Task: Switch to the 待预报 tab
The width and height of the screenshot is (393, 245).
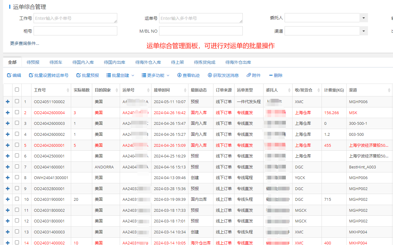Action: 33,62
